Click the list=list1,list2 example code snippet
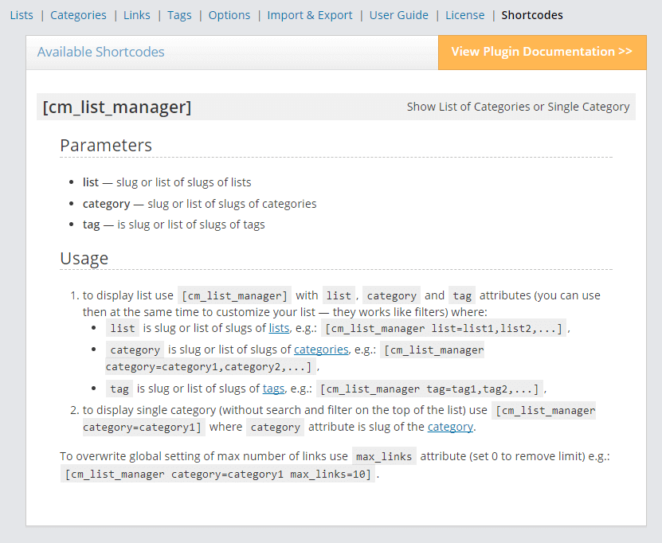The height and width of the screenshot is (543, 662). tap(444, 328)
